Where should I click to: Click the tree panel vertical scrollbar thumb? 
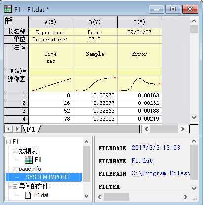point(87,164)
